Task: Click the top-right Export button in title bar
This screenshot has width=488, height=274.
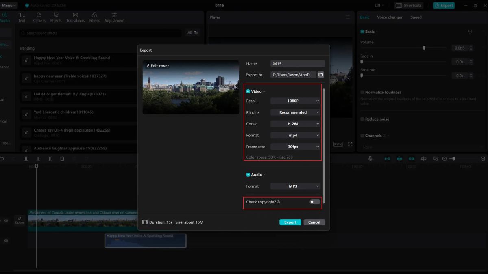Action: click(444, 6)
